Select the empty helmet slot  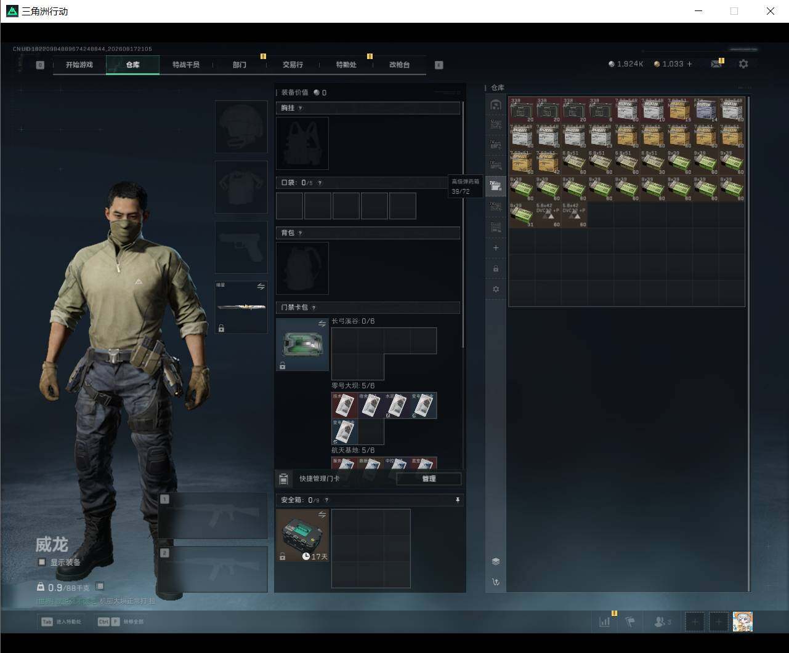tap(241, 127)
